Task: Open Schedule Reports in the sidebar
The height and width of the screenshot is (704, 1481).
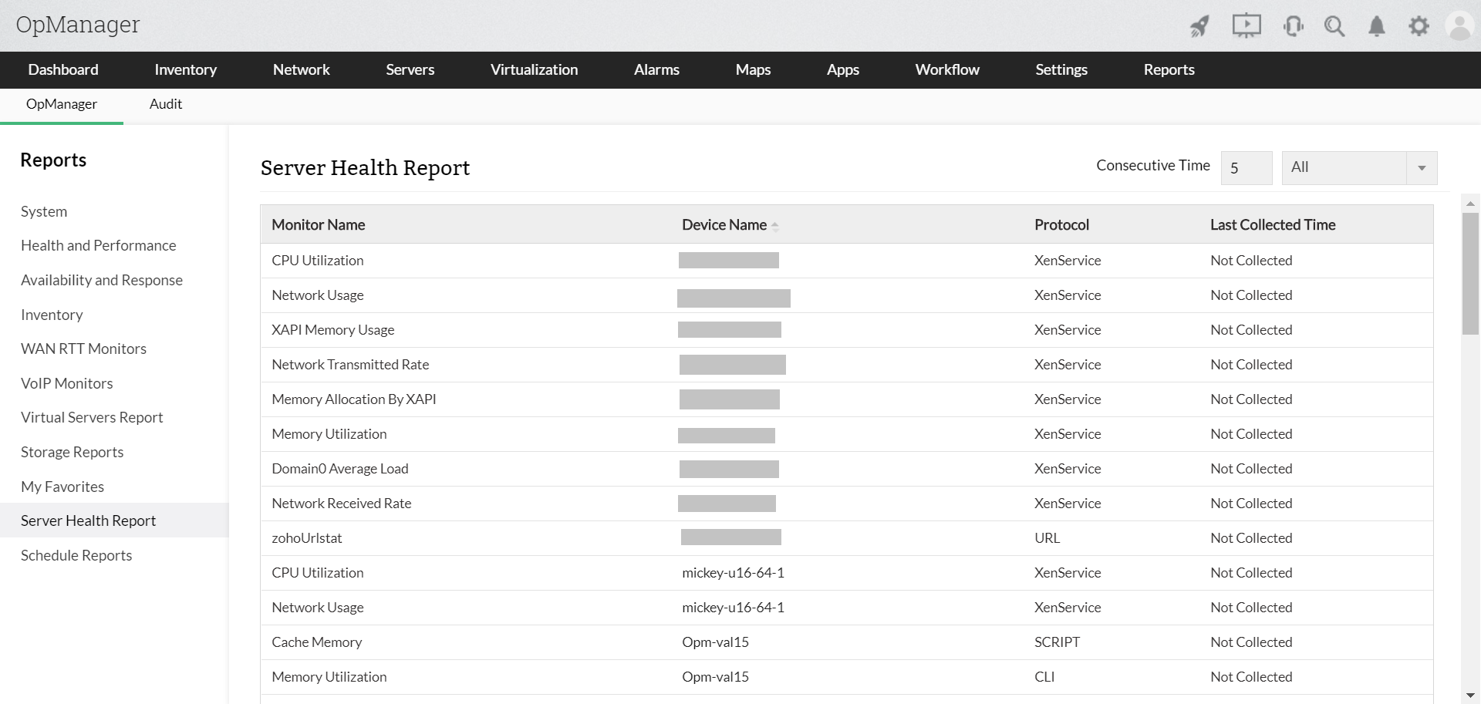Action: point(76,555)
